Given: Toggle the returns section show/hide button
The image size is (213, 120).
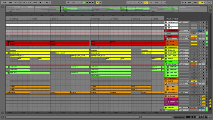Looking at the screenshot, I should coord(210,103).
